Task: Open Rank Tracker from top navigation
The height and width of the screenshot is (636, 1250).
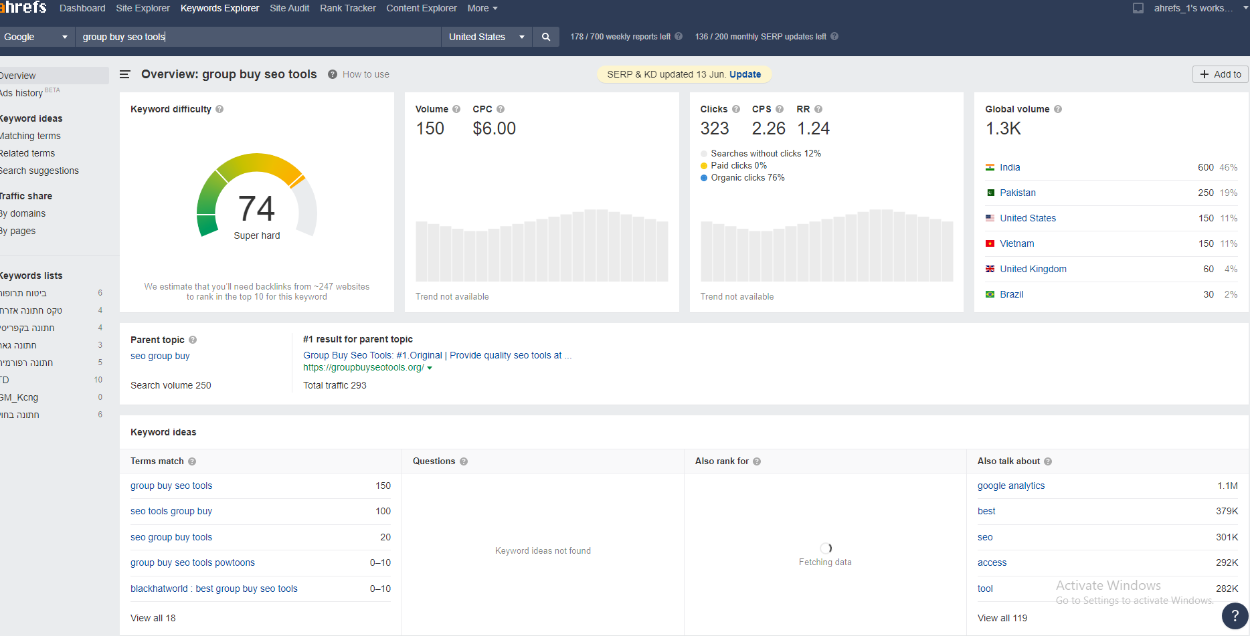Action: [348, 8]
